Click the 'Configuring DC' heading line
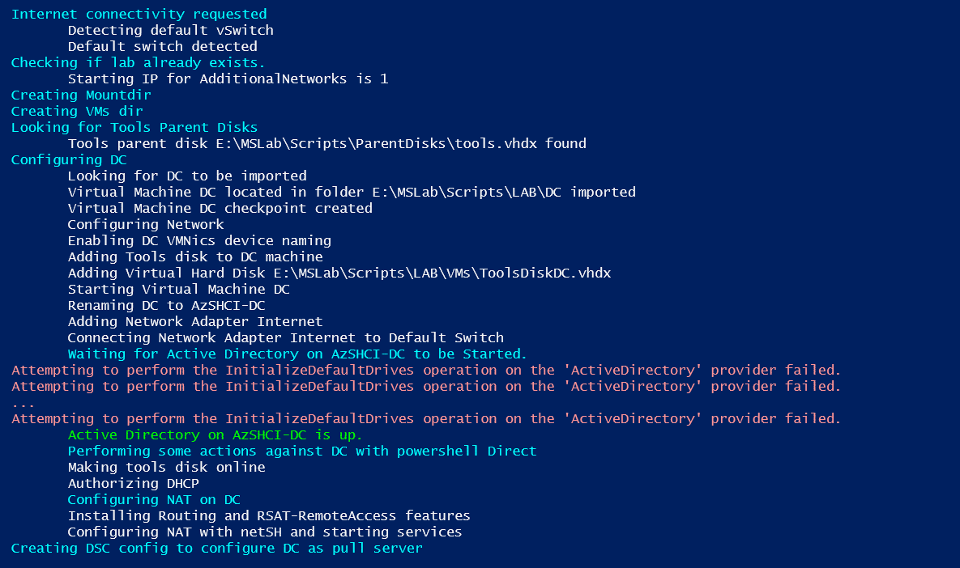Viewport: 960px width, 568px height. tap(69, 159)
